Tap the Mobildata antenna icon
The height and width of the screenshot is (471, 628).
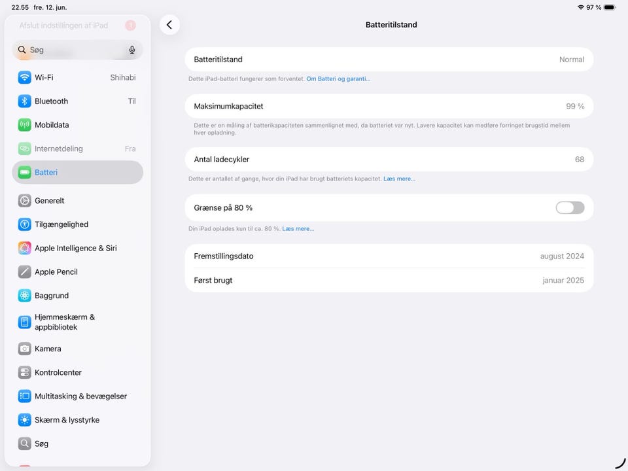coord(24,125)
